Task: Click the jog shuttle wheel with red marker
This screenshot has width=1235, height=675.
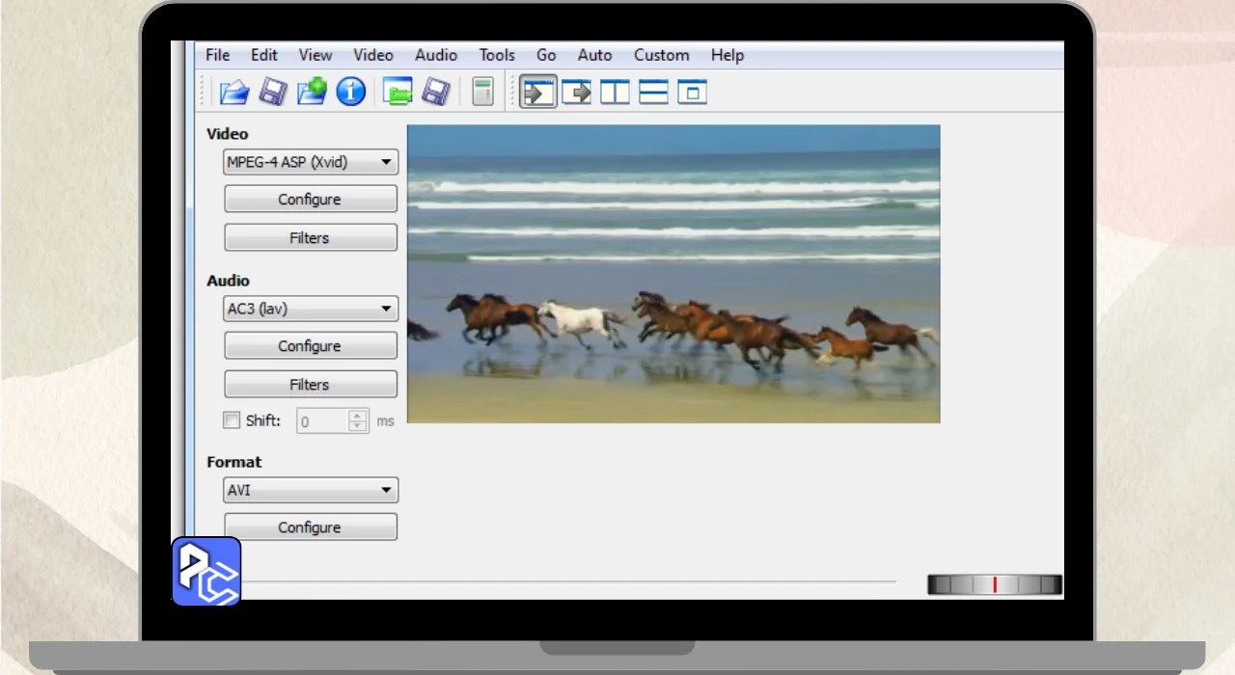Action: click(994, 584)
